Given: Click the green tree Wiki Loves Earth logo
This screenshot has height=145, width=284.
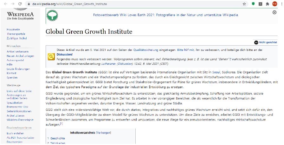Looking at the screenshot, I should (52, 16).
